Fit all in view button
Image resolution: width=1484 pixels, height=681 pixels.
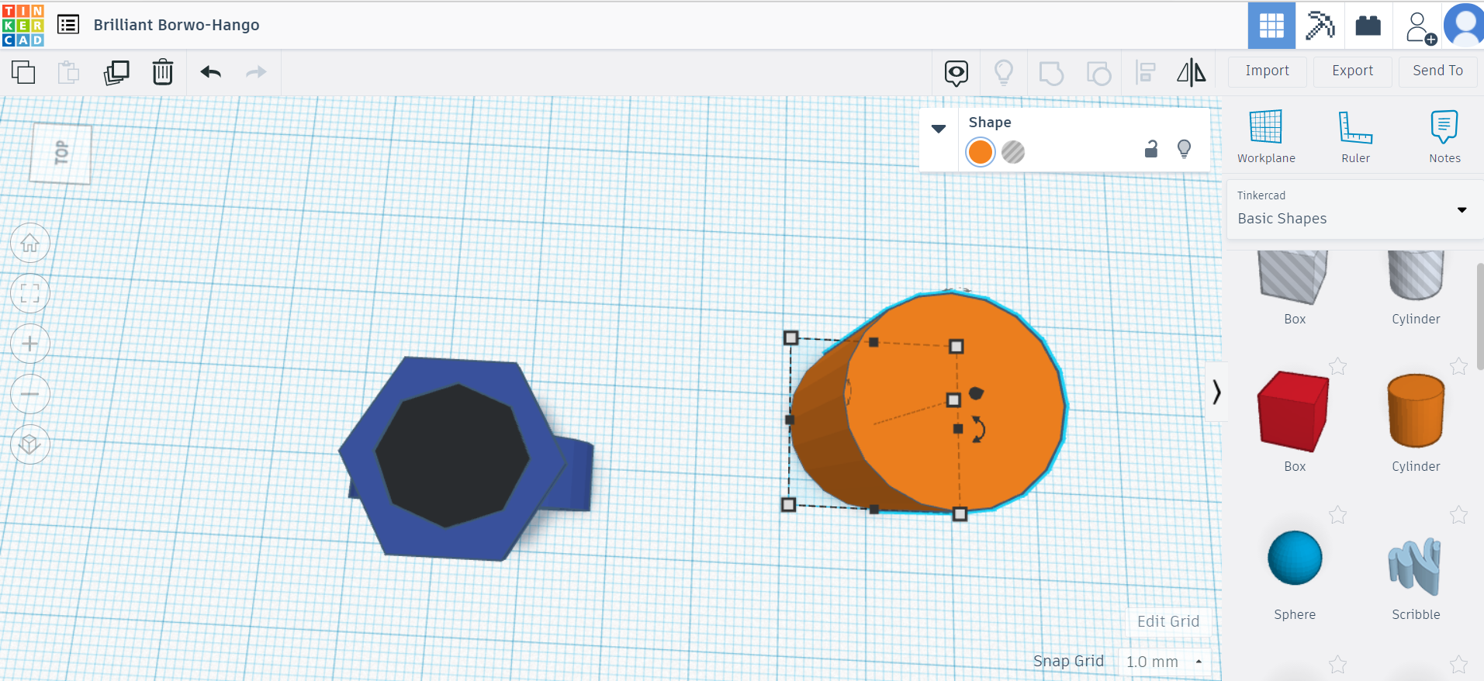30,293
